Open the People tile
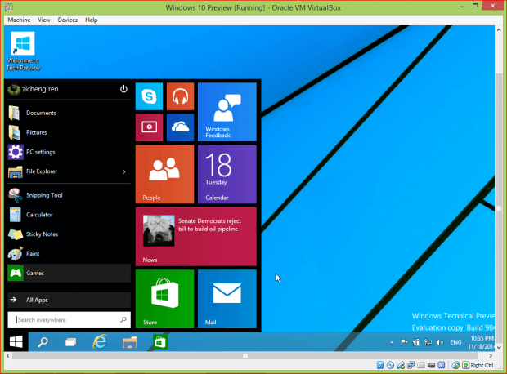The image size is (507, 374). [164, 174]
